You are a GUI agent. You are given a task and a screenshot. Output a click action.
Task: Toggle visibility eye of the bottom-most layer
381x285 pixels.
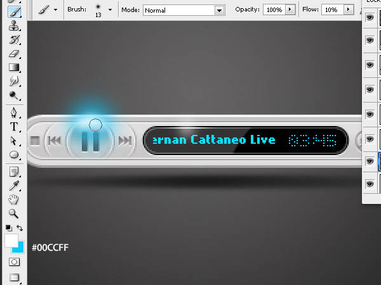370,184
